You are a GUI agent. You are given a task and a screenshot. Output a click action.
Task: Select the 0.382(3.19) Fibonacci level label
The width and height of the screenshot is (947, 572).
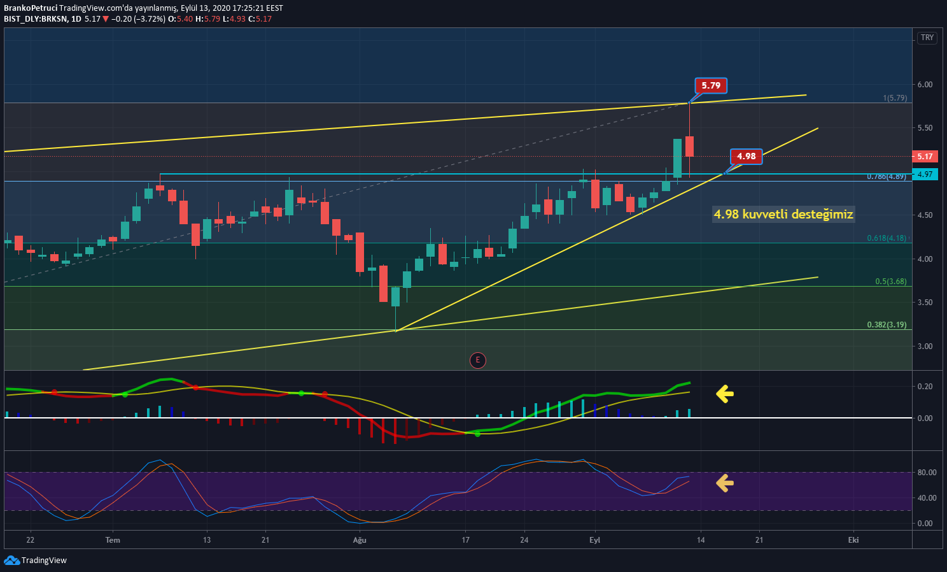point(887,325)
